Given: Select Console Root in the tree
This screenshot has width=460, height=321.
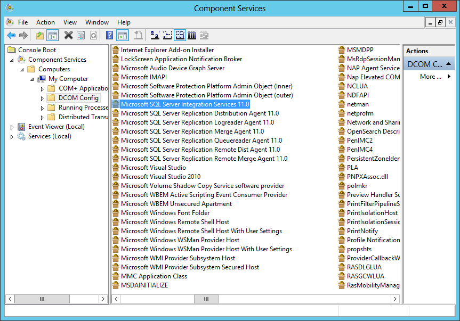Looking at the screenshot, I should (37, 50).
